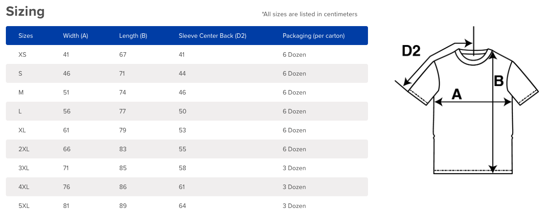
Task: Click the L row length value 77
Action: coord(123,111)
